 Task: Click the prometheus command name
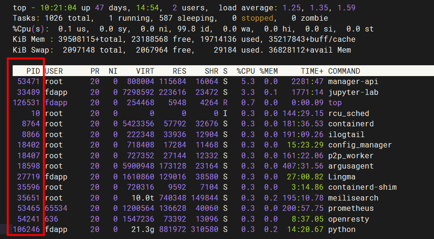pos(351,208)
